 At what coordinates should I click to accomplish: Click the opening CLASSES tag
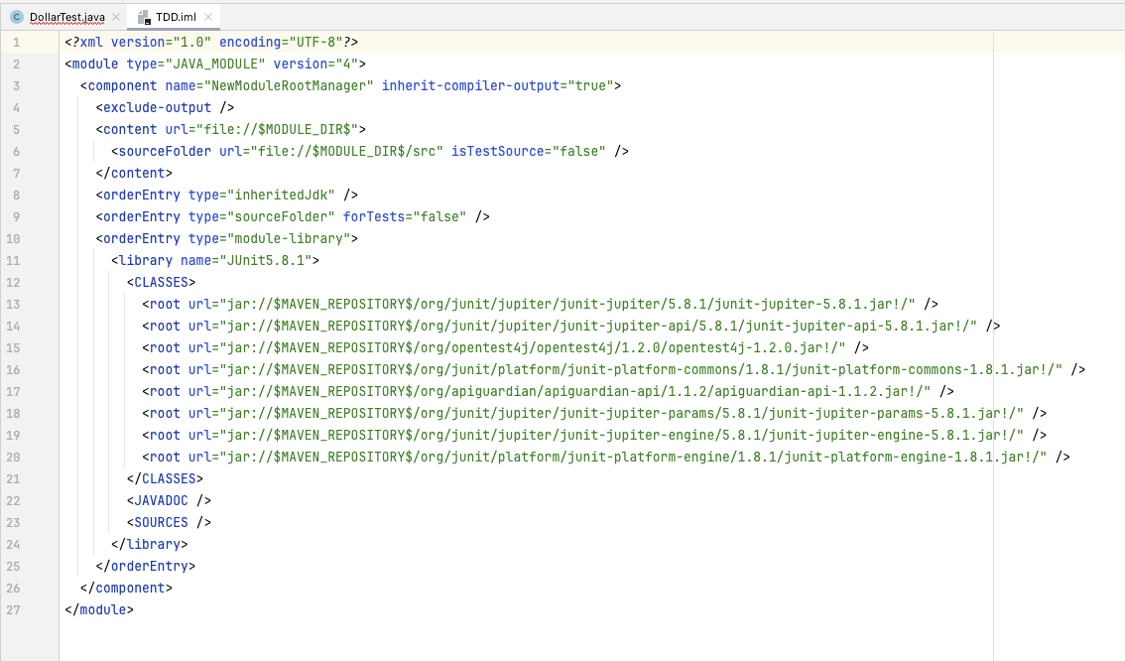point(162,282)
